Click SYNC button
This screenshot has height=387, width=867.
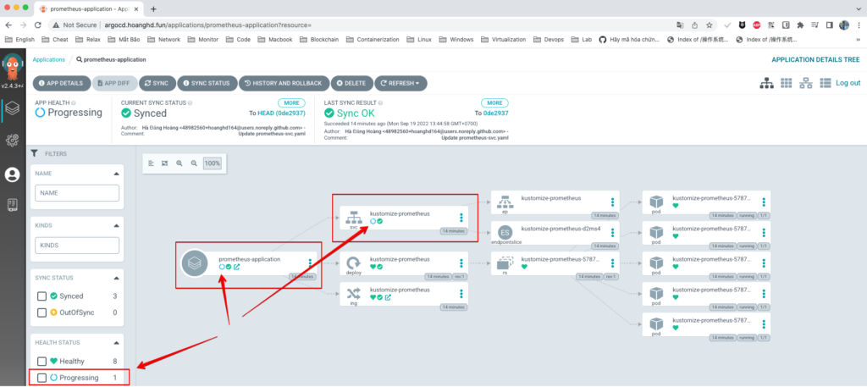coord(157,83)
